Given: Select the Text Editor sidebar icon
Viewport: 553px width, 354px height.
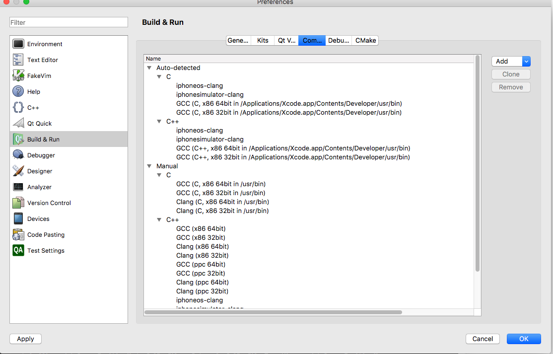Looking at the screenshot, I should click(x=18, y=60).
